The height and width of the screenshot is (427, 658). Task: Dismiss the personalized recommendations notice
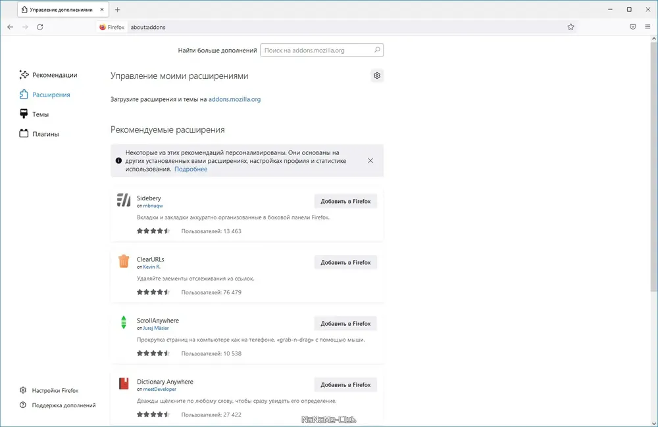tap(370, 160)
